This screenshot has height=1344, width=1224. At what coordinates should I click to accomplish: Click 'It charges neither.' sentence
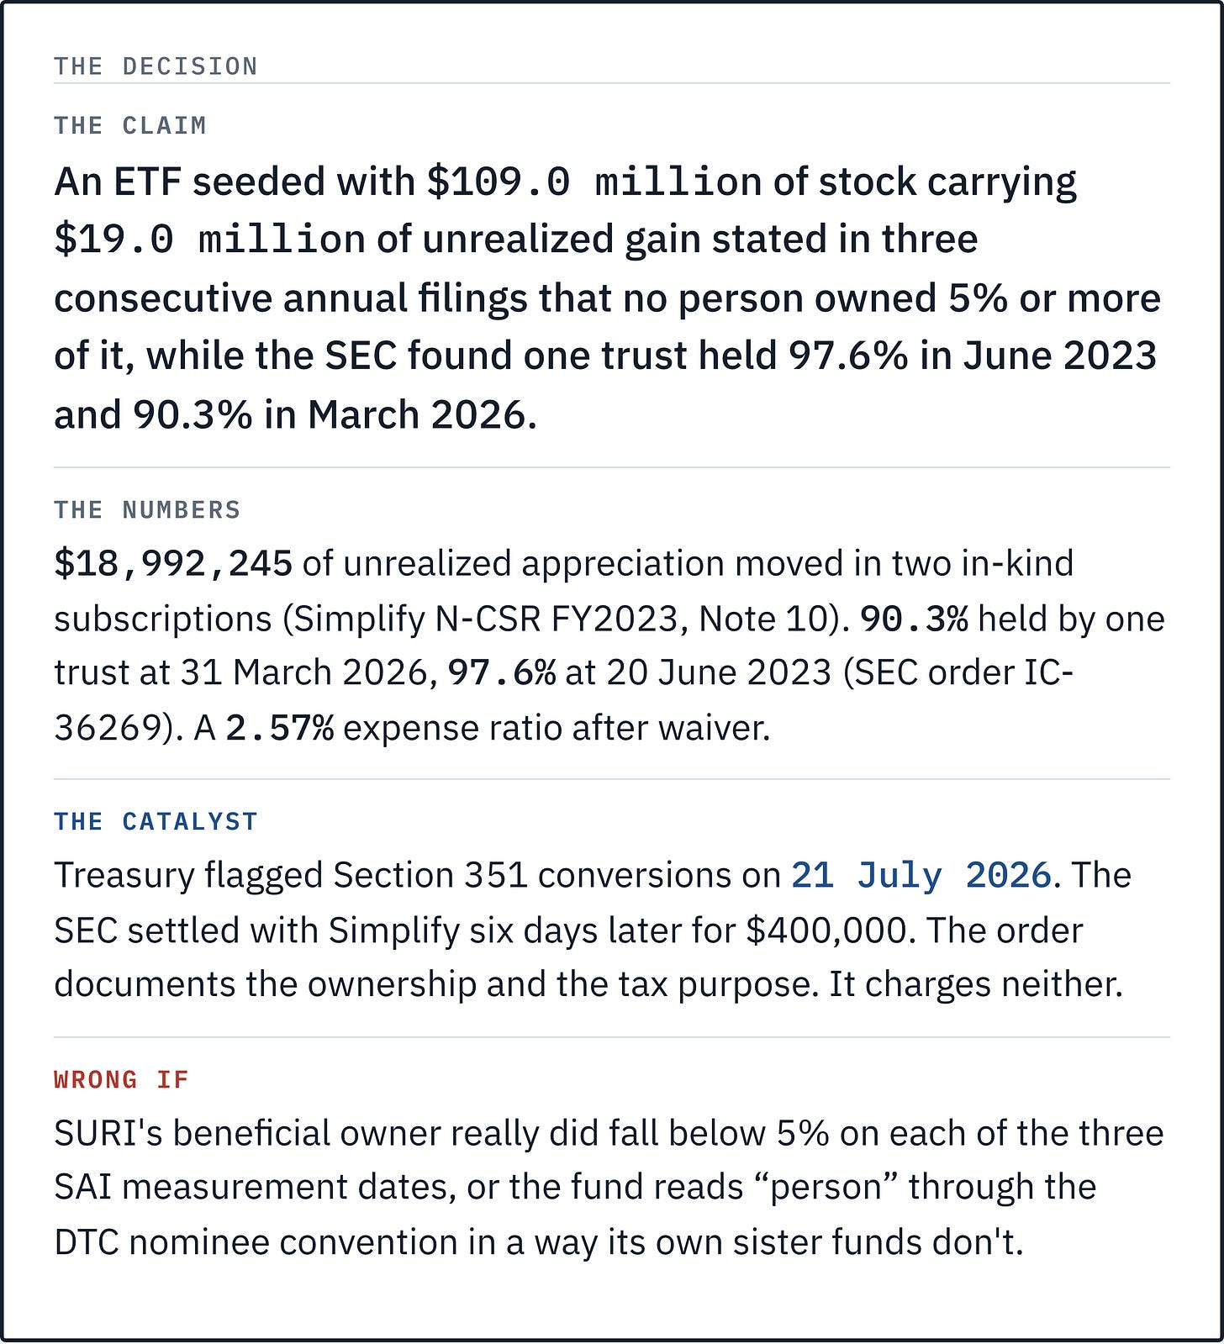(x=976, y=984)
